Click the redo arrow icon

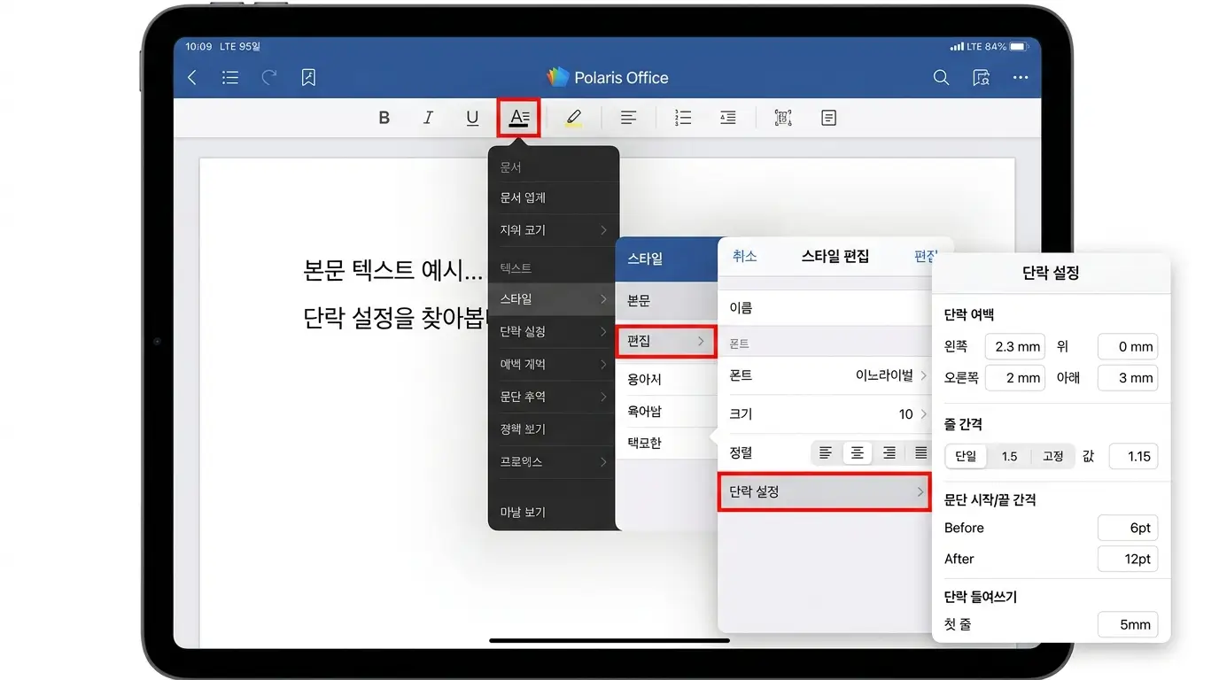point(269,78)
